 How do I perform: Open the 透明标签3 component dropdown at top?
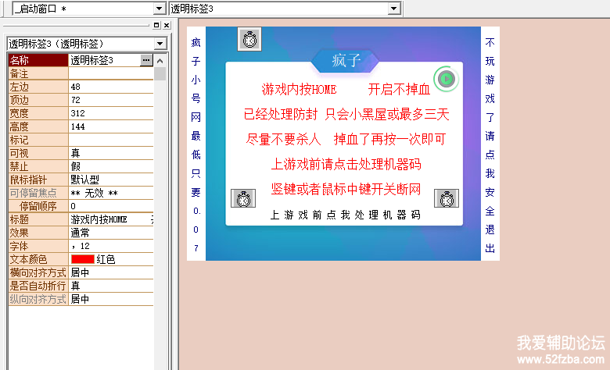tap(393, 9)
